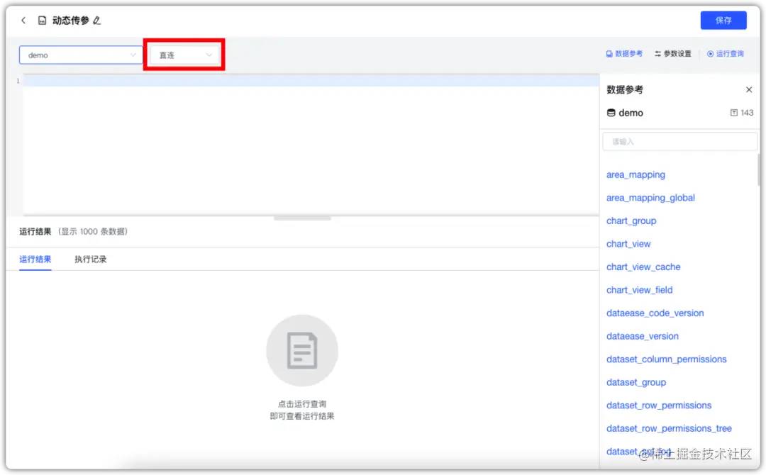Select table dataease_version
The image size is (766, 475).
click(x=642, y=336)
